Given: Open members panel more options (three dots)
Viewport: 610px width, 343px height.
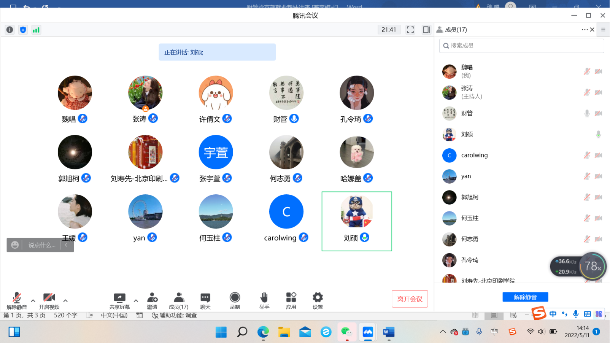Looking at the screenshot, I should [585, 30].
